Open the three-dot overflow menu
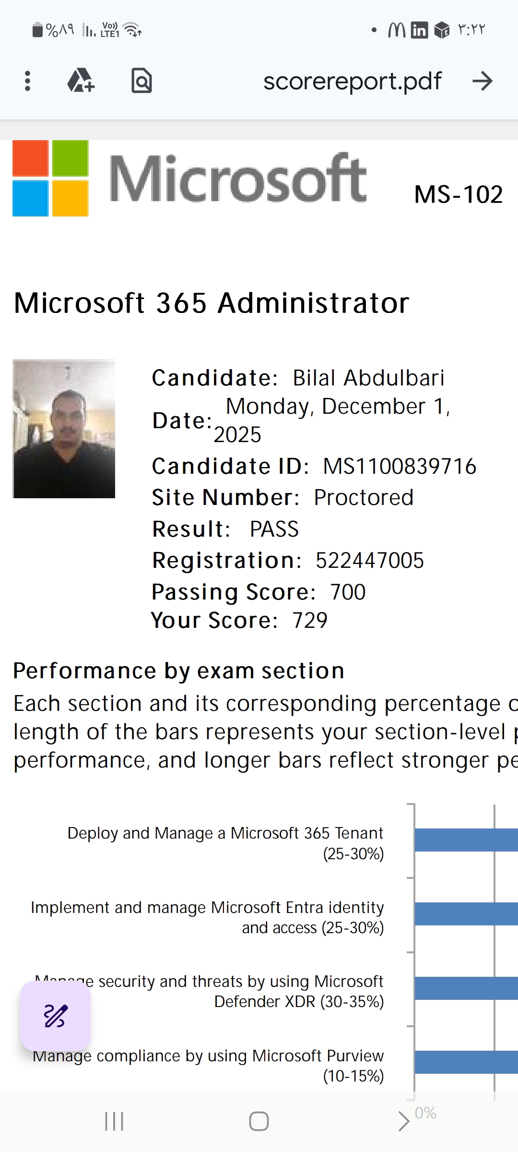 [x=27, y=81]
